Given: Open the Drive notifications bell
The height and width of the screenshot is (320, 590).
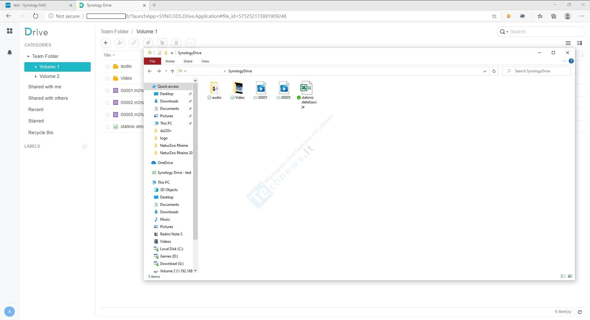Looking at the screenshot, I should pyautogui.click(x=10, y=52).
